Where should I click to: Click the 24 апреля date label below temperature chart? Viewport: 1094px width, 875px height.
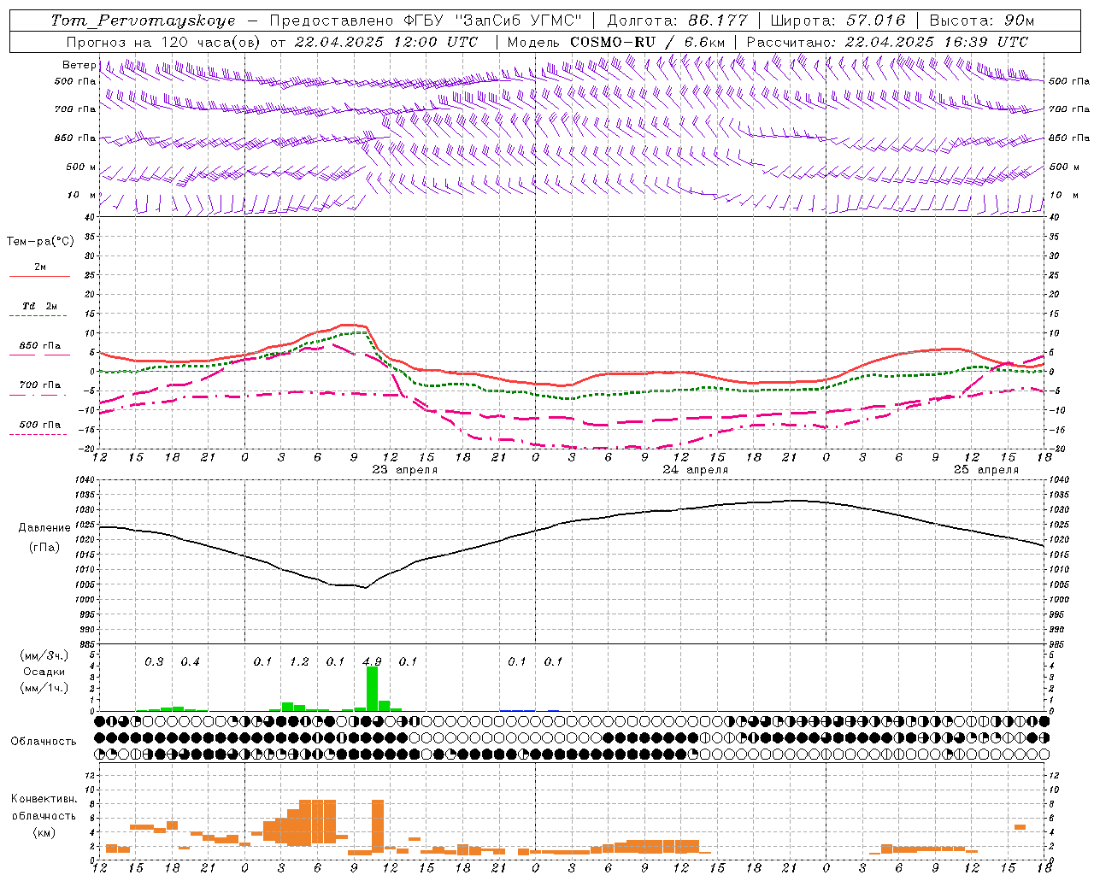coord(695,469)
